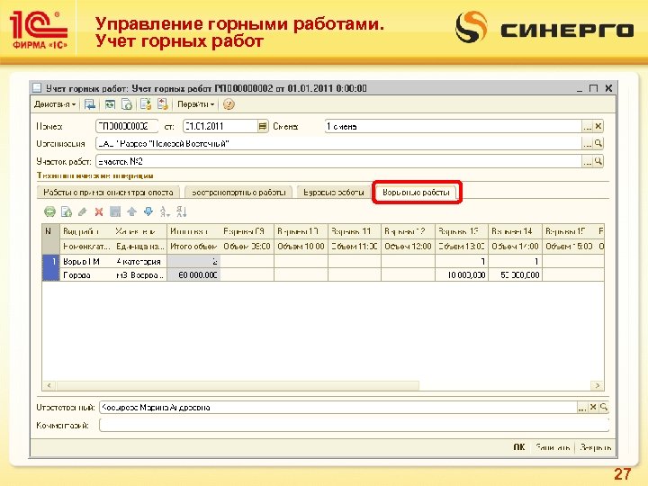Click the Объем 15:00 column header

(x=569, y=247)
